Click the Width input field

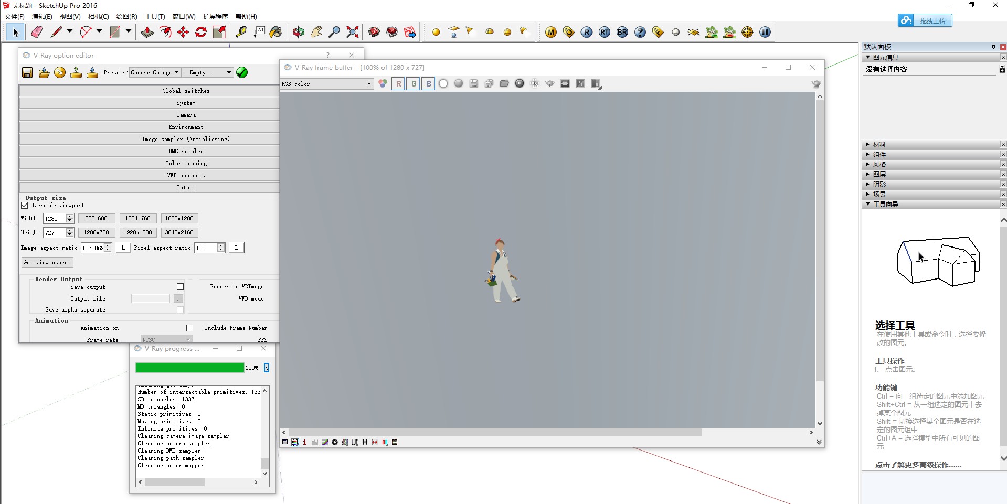pos(55,218)
